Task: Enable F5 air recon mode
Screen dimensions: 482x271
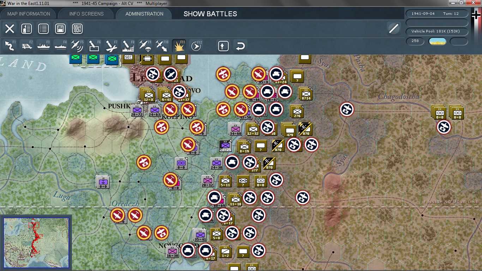Action: (x=77, y=46)
